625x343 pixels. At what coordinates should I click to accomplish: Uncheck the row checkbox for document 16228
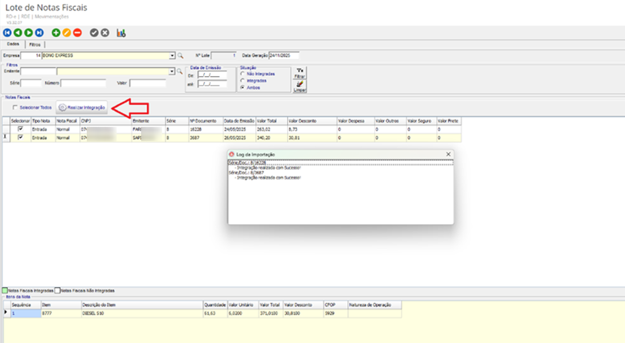[20, 129]
